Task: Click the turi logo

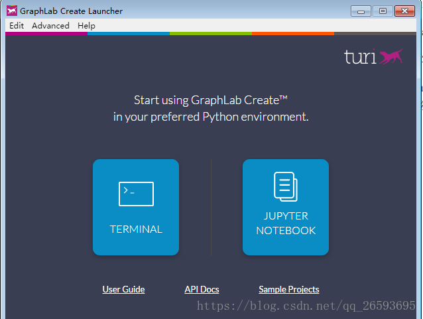Action: click(373, 56)
